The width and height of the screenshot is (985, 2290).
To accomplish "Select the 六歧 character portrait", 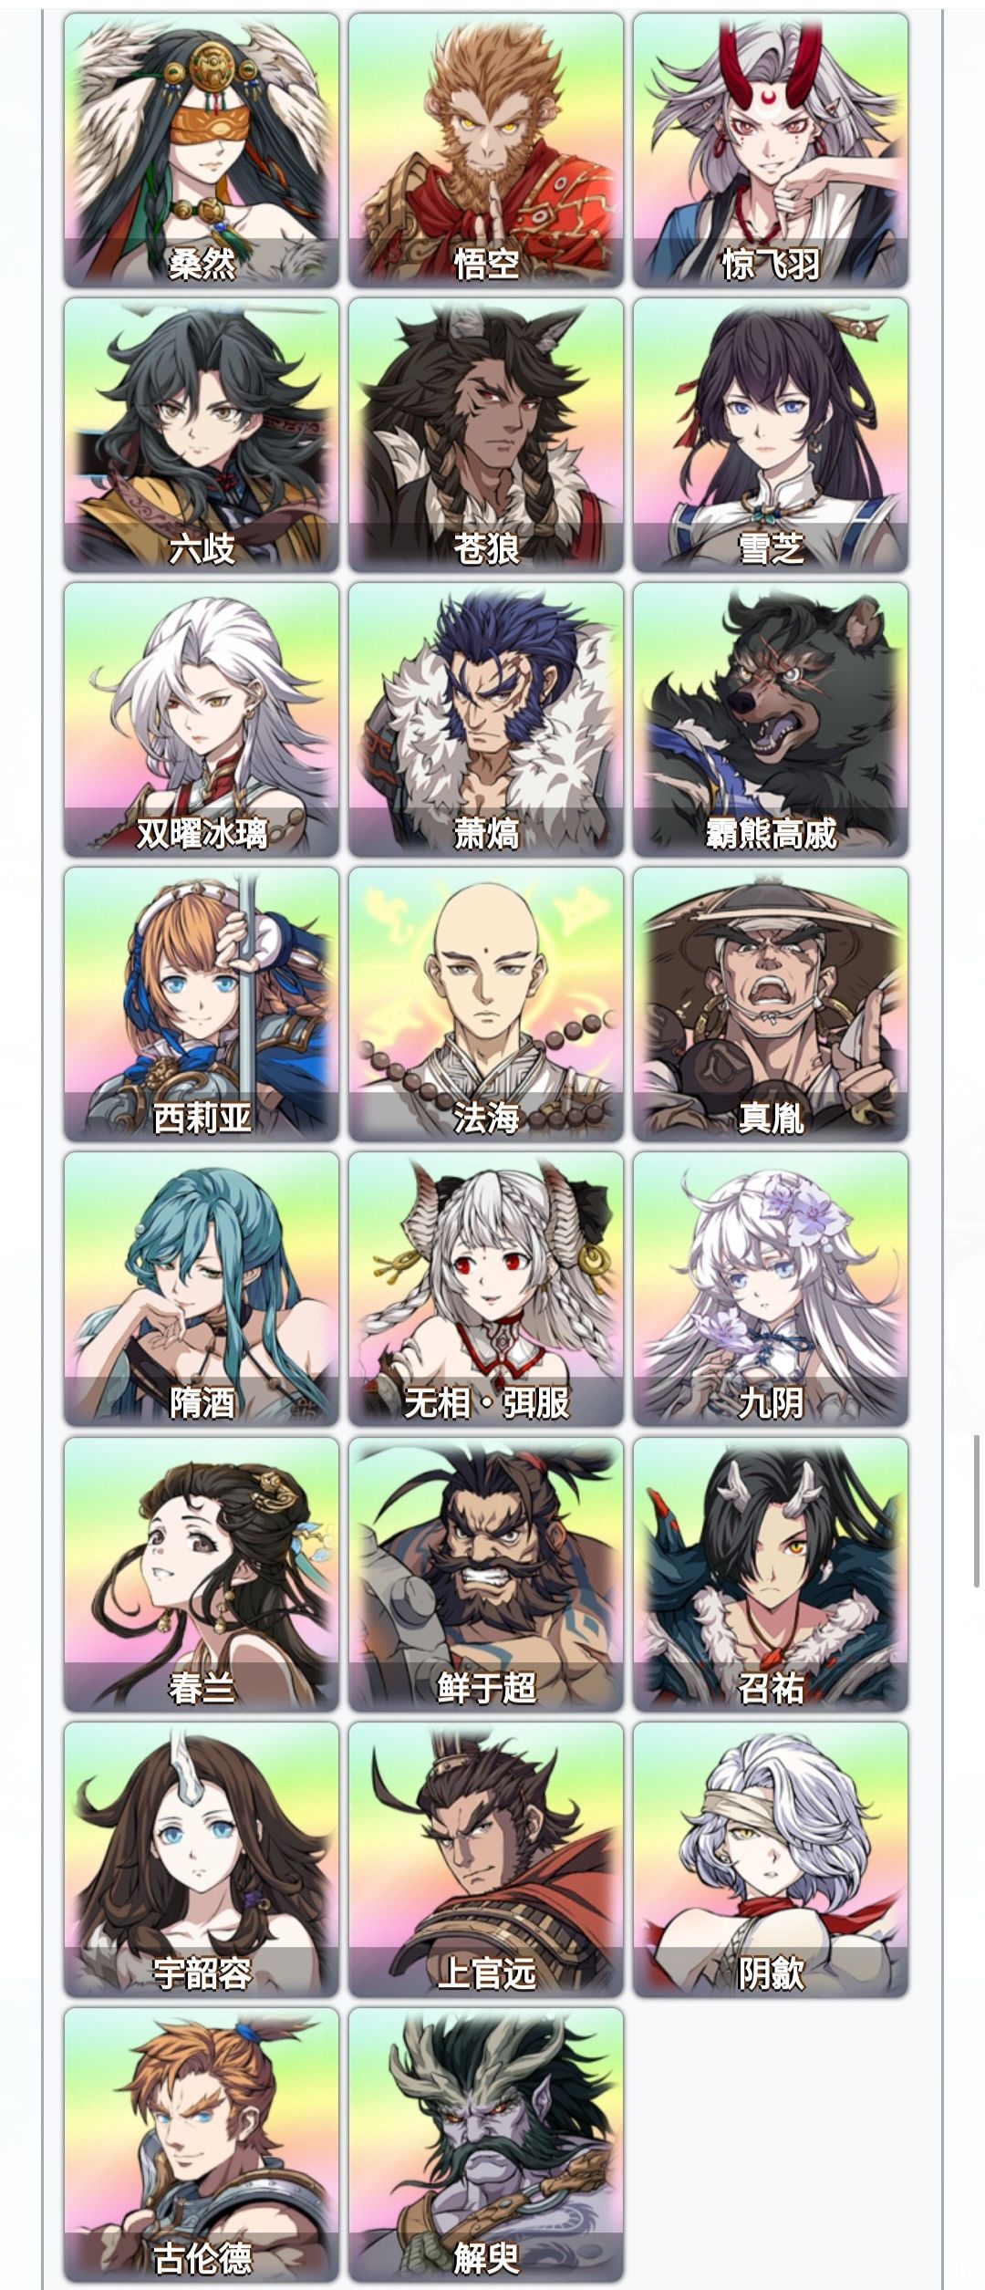I will coord(202,435).
